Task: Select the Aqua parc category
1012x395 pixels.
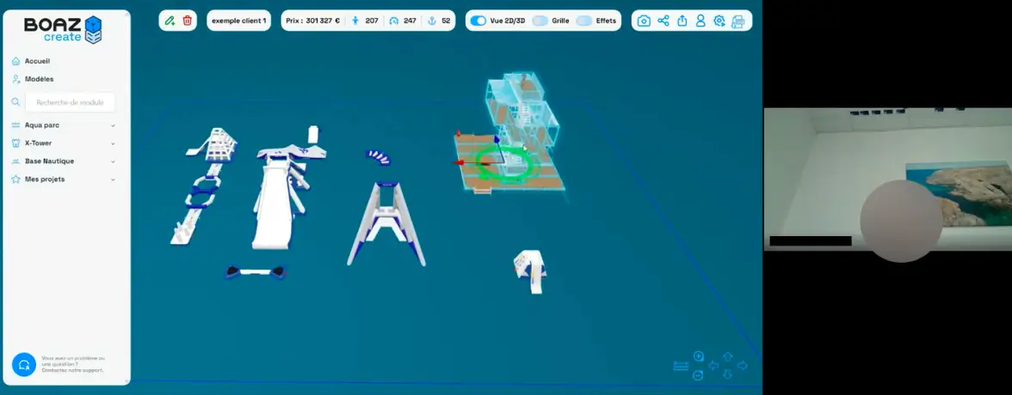Action: tap(42, 125)
